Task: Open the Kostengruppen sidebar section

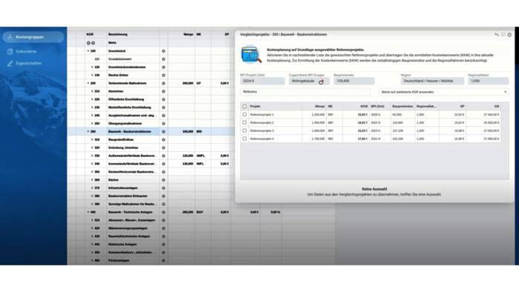Action: 33,37
